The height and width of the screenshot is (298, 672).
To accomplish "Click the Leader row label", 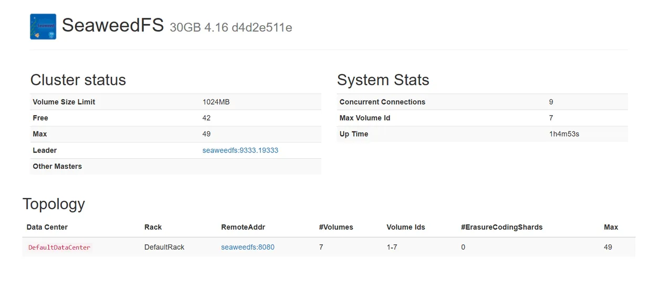I will pyautogui.click(x=45, y=150).
